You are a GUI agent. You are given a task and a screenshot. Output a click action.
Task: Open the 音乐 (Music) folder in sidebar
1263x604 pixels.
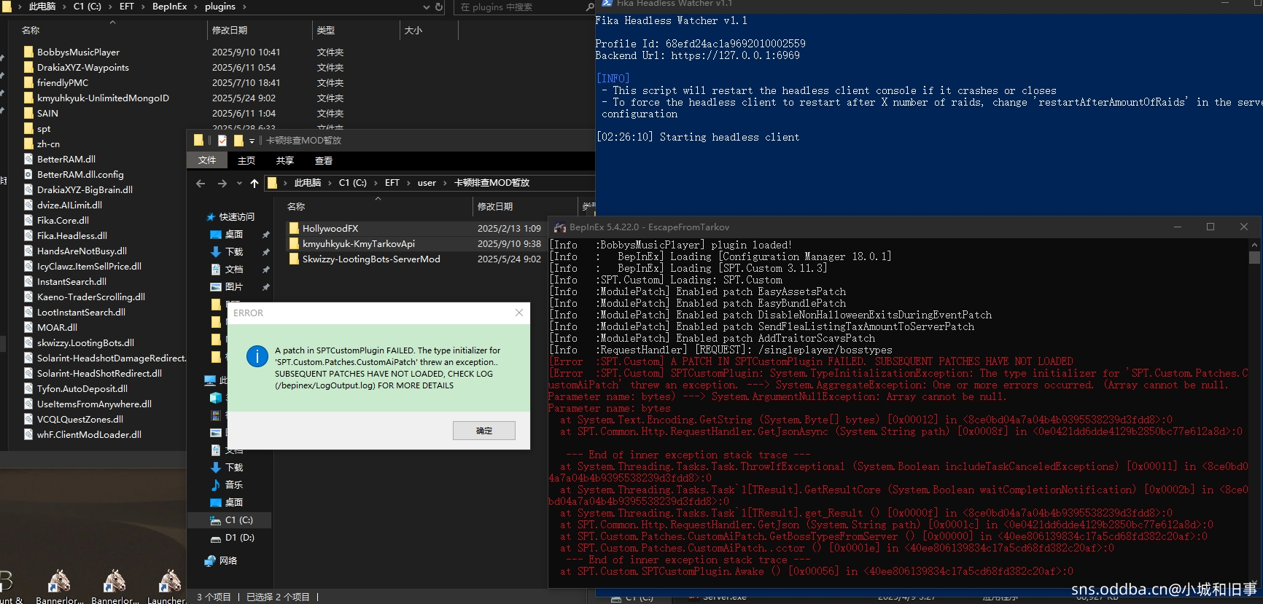pos(233,485)
